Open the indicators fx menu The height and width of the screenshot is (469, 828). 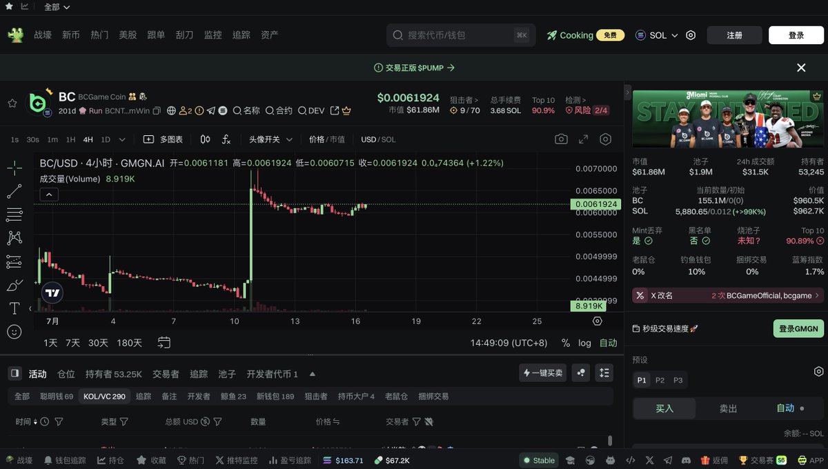[x=226, y=139]
